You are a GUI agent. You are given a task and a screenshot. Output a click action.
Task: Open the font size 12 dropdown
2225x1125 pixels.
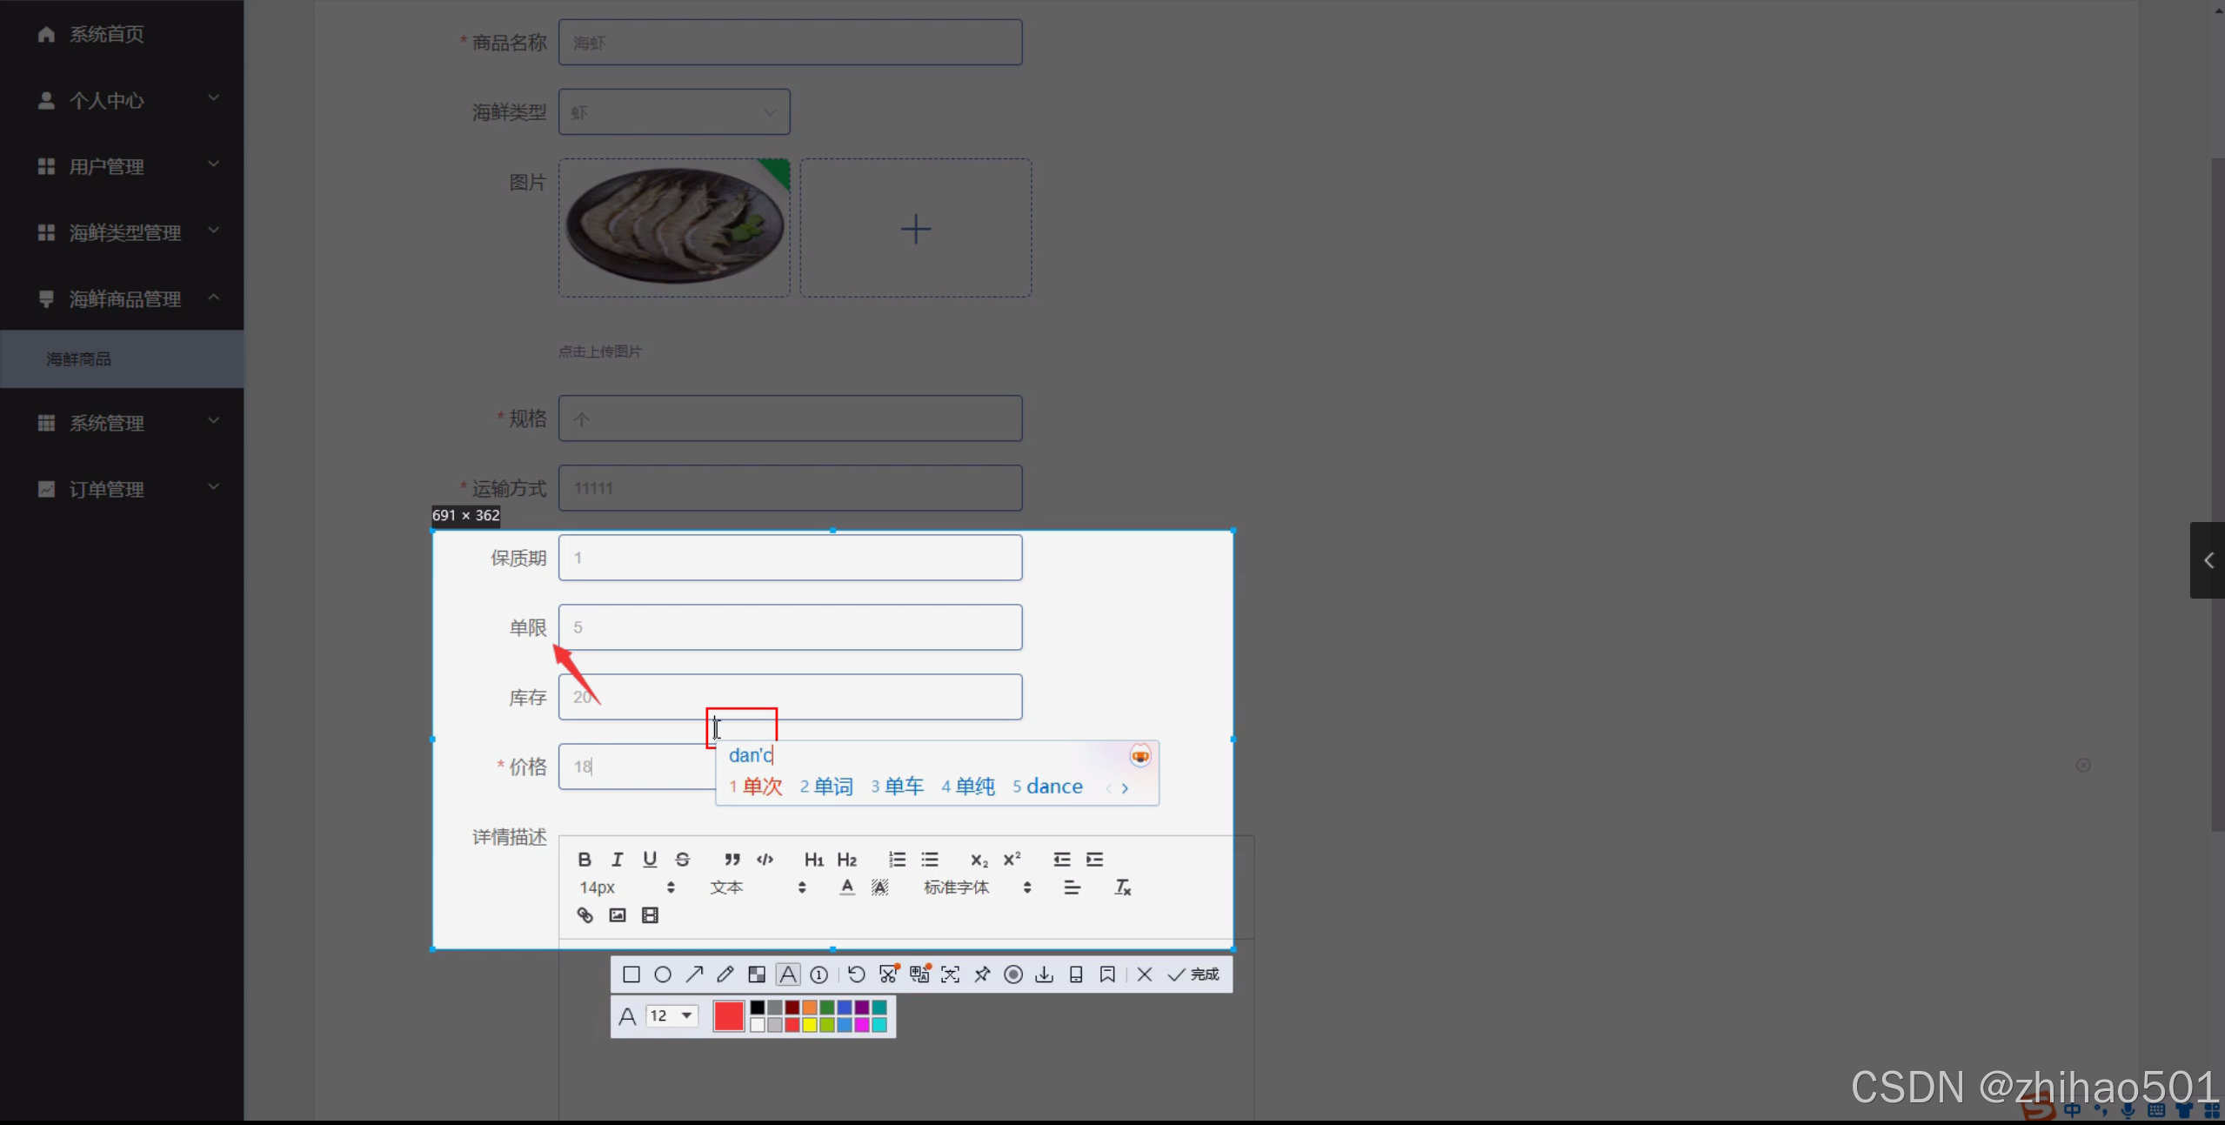point(672,1015)
